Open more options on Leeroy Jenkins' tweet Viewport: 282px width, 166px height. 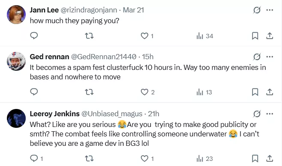click(270, 114)
